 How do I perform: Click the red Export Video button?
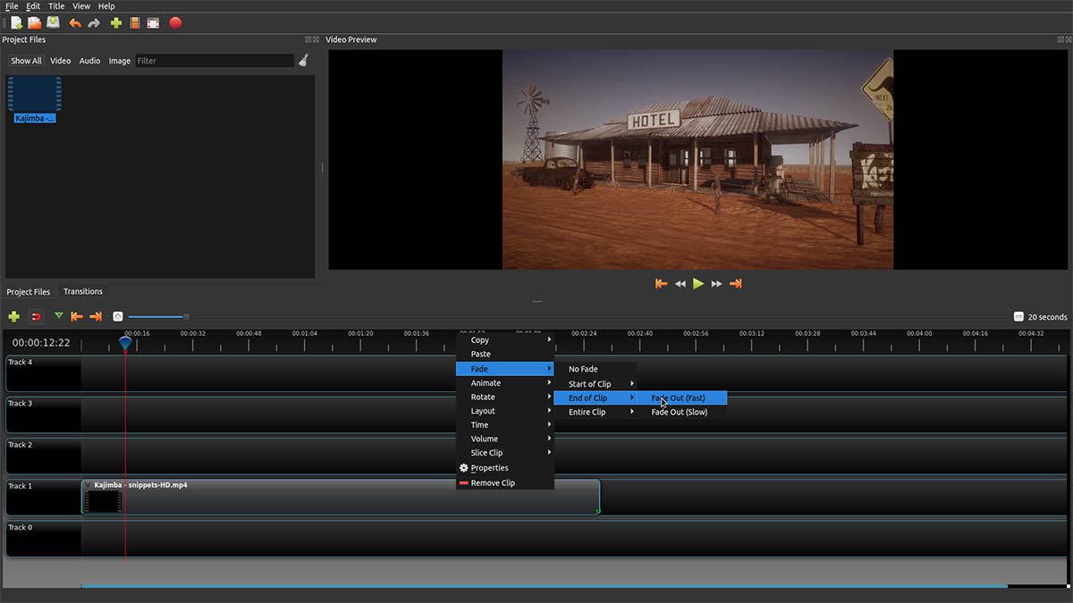(x=175, y=23)
